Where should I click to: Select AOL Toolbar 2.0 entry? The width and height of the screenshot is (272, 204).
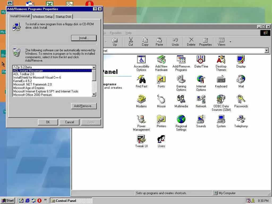[x=52, y=74]
